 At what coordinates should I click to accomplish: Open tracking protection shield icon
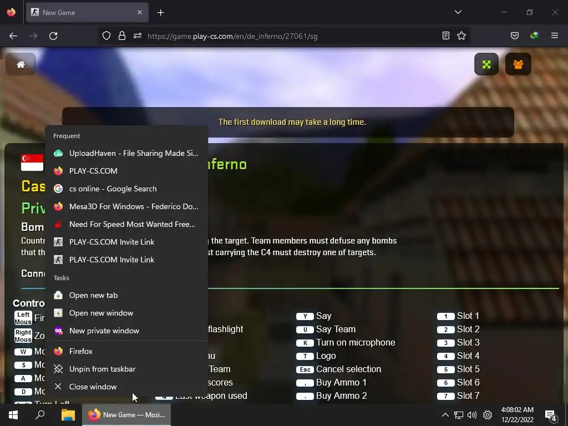point(106,36)
